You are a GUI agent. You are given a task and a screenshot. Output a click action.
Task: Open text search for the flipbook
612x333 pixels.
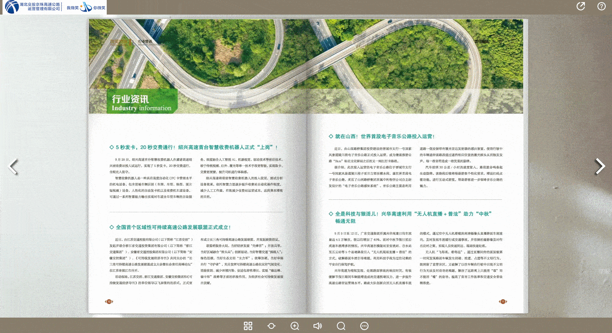click(x=341, y=326)
